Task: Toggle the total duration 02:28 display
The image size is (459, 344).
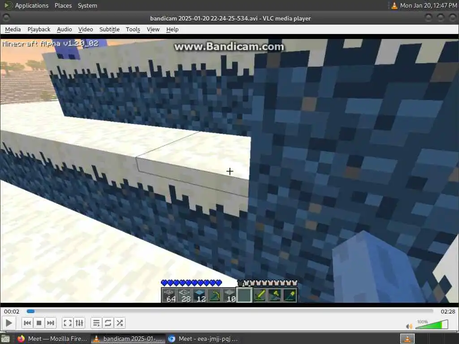Action: [x=448, y=312]
